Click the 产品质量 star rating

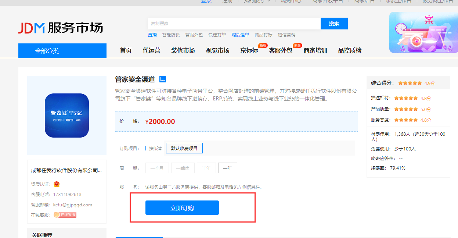click(406, 109)
